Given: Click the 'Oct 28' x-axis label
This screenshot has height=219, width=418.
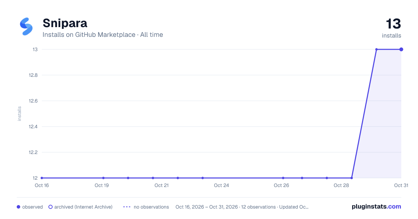Looking at the screenshot, I should click(341, 185).
